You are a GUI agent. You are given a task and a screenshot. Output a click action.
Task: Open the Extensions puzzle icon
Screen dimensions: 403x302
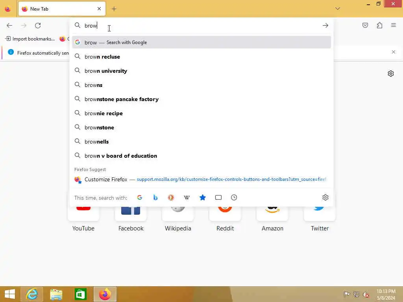click(x=379, y=26)
